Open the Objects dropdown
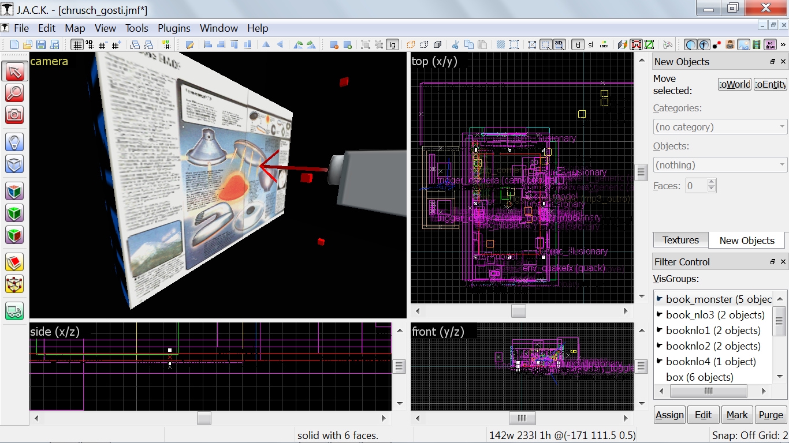Viewport: 789px width, 443px height. 720,165
